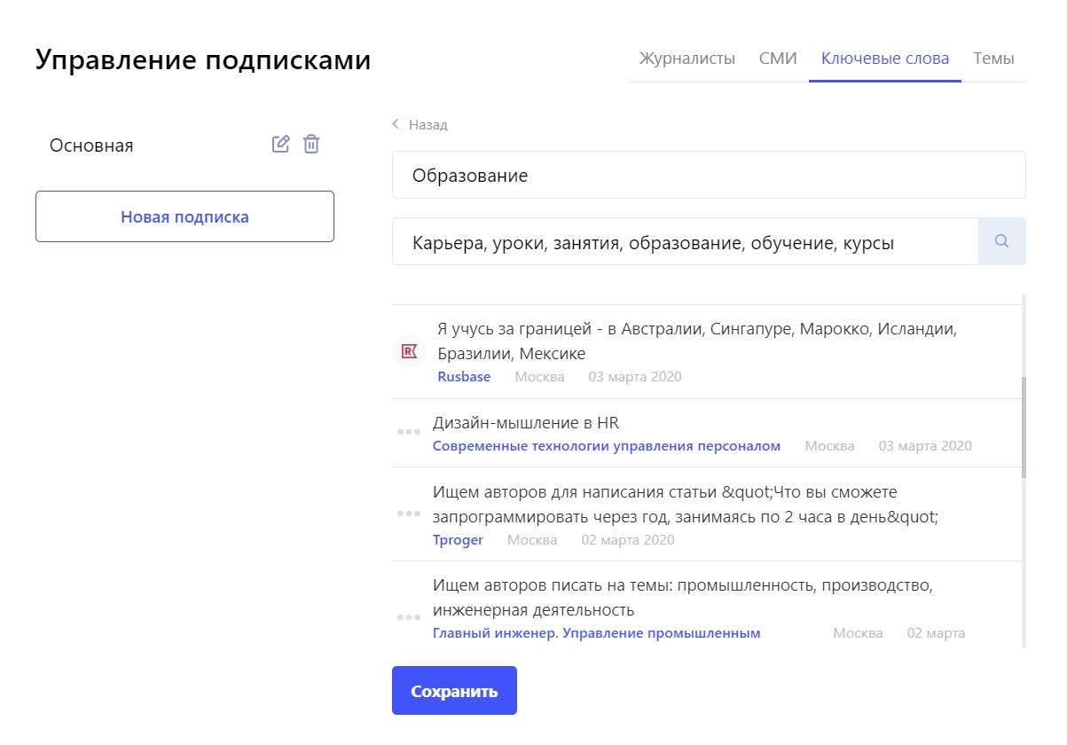
Task: Click the search magnifier icon
Action: [x=1001, y=241]
